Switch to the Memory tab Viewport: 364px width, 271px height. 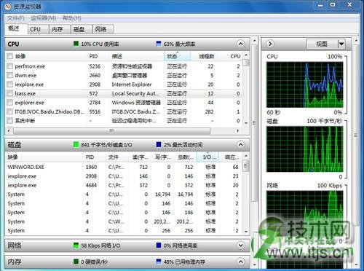[x=60, y=29]
